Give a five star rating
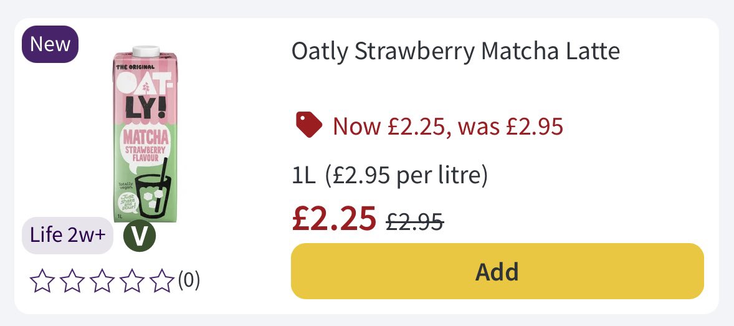Screen dimensions: 734x326 tap(162, 281)
